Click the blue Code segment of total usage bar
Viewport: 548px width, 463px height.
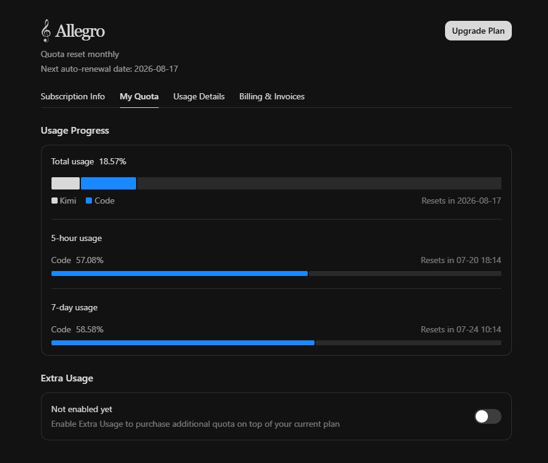pyautogui.click(x=108, y=183)
